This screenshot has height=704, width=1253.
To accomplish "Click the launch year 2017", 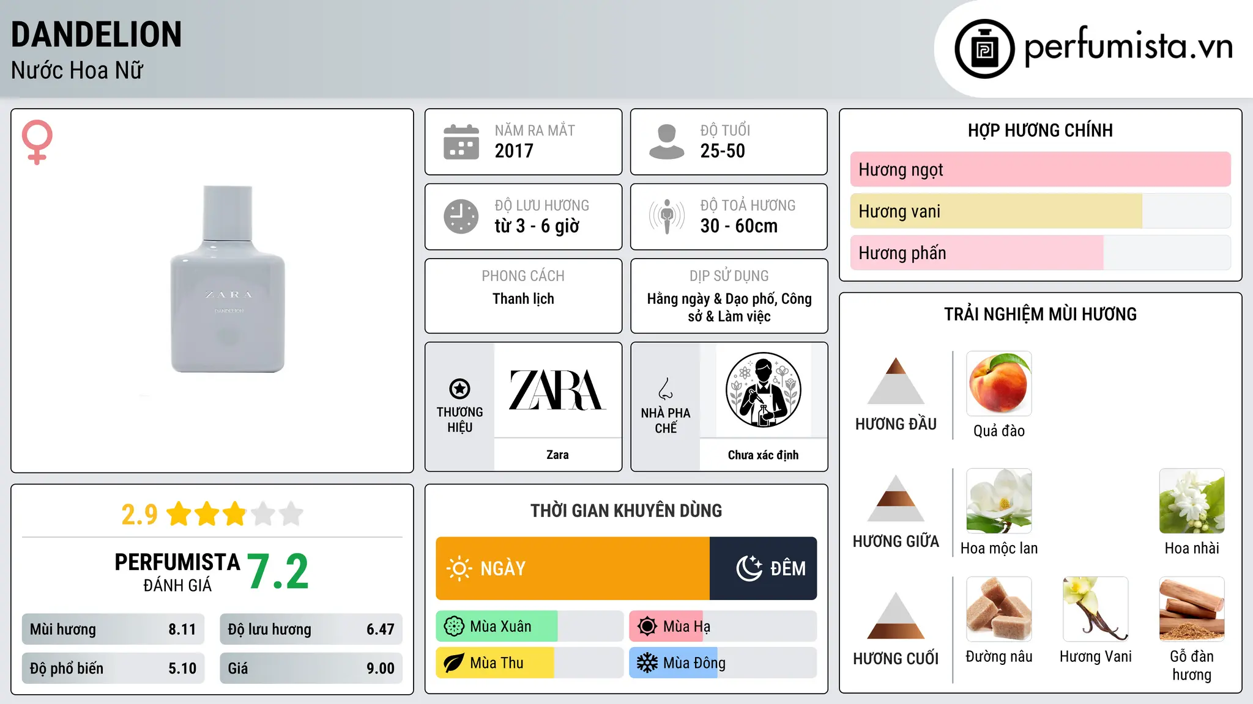I will pyautogui.click(x=514, y=151).
